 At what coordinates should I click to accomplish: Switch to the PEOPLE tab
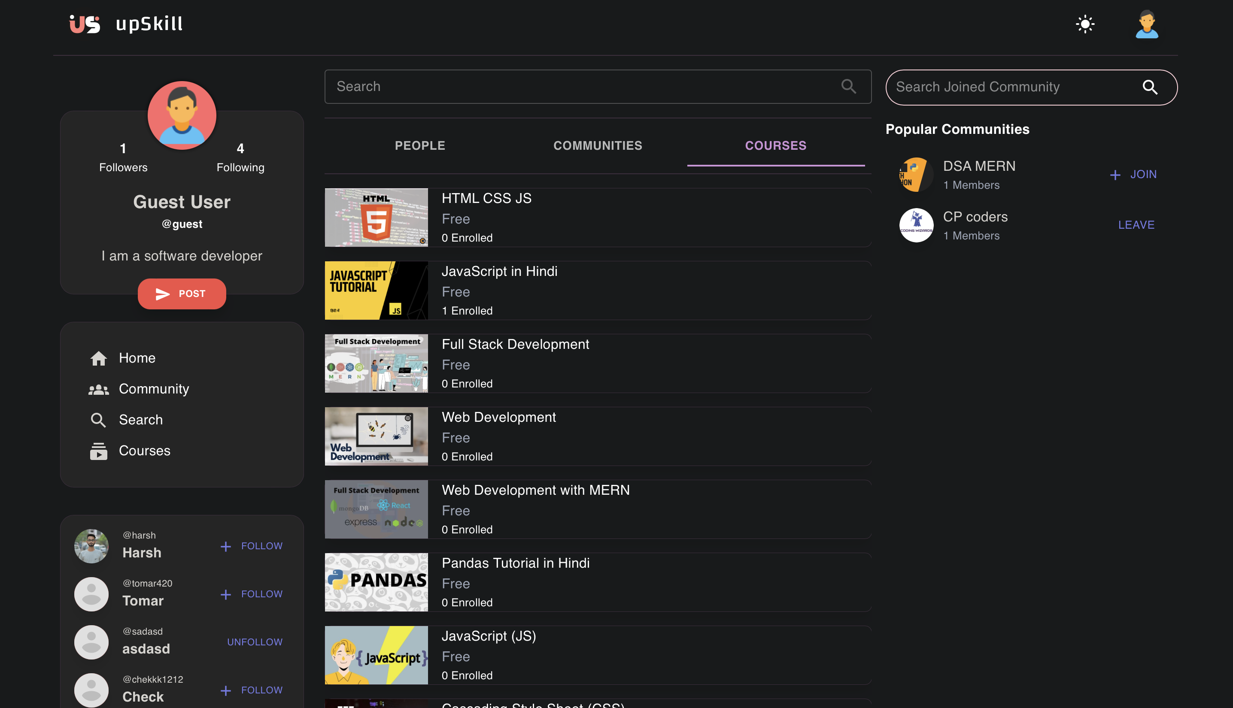click(420, 145)
